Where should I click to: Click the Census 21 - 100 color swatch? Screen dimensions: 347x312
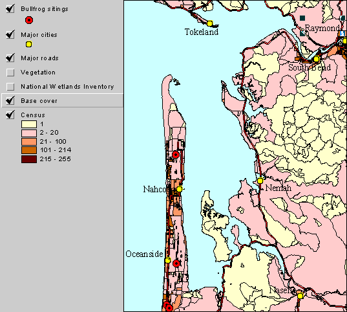coord(29,142)
